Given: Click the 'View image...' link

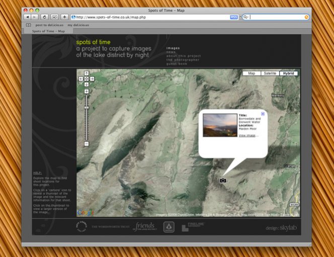Looking at the screenshot, I should tap(248, 135).
